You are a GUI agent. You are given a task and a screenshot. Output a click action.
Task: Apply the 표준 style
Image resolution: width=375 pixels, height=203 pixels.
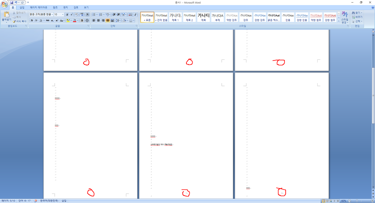pos(147,17)
